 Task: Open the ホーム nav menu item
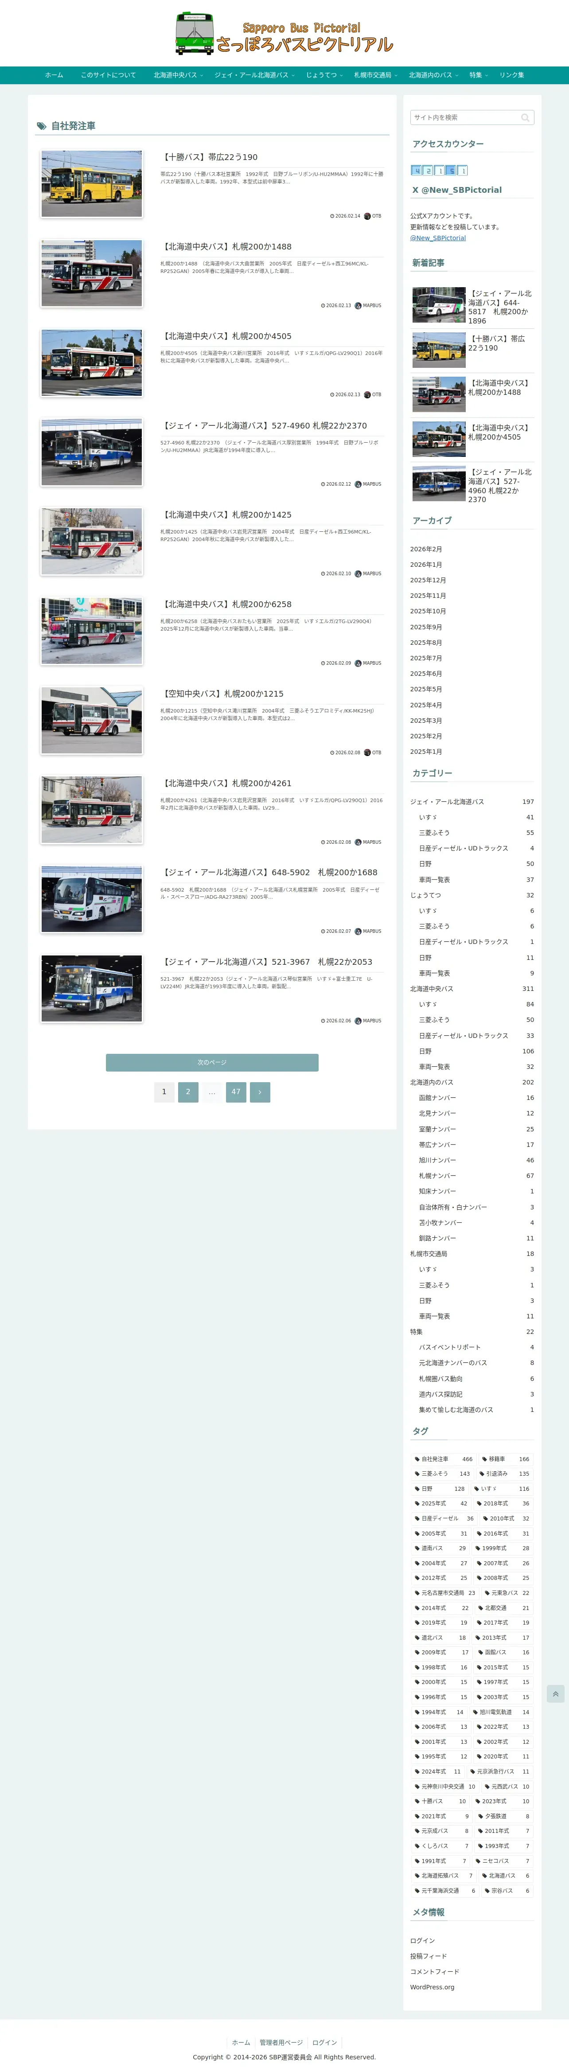pos(54,75)
